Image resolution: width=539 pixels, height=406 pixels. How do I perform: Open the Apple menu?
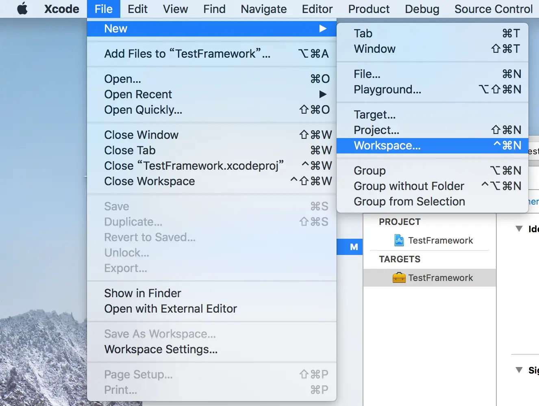[x=22, y=9]
